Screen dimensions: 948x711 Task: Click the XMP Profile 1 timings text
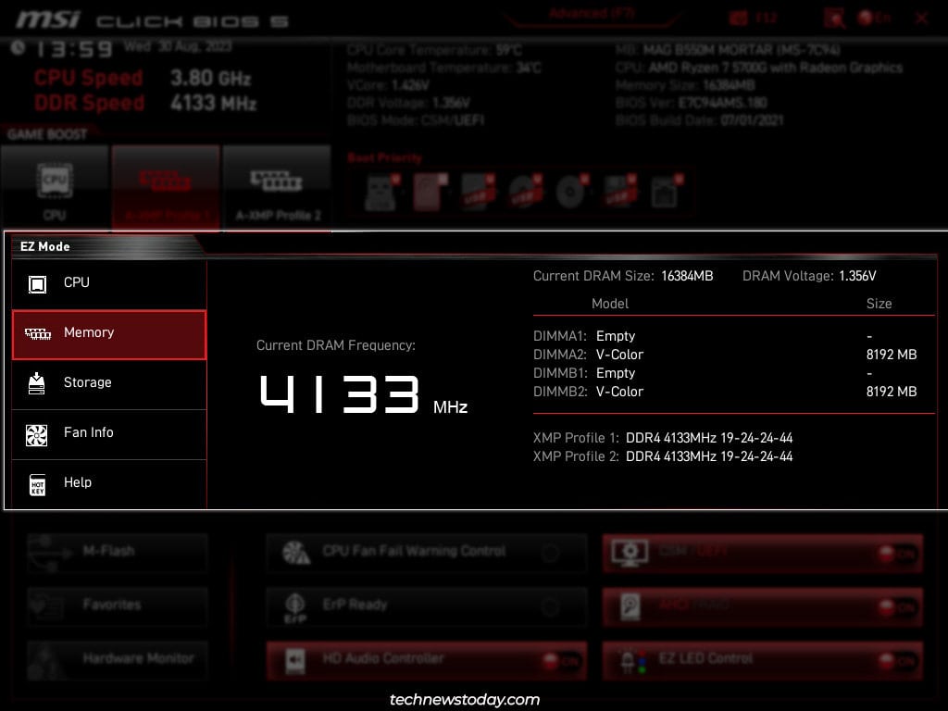tap(709, 438)
